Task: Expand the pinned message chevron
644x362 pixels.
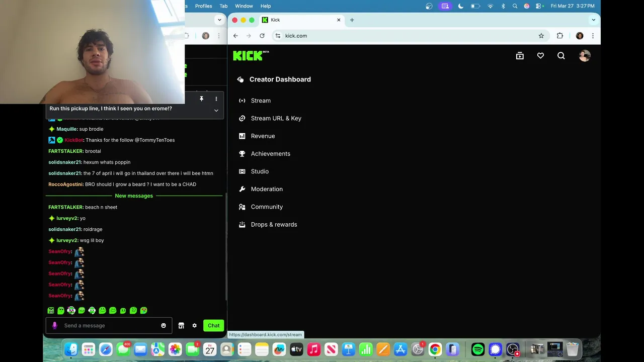Action: pos(216,111)
